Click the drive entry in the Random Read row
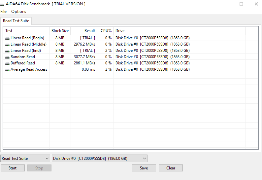Image resolution: width=262 pixels, height=180 pixels. click(x=152, y=57)
